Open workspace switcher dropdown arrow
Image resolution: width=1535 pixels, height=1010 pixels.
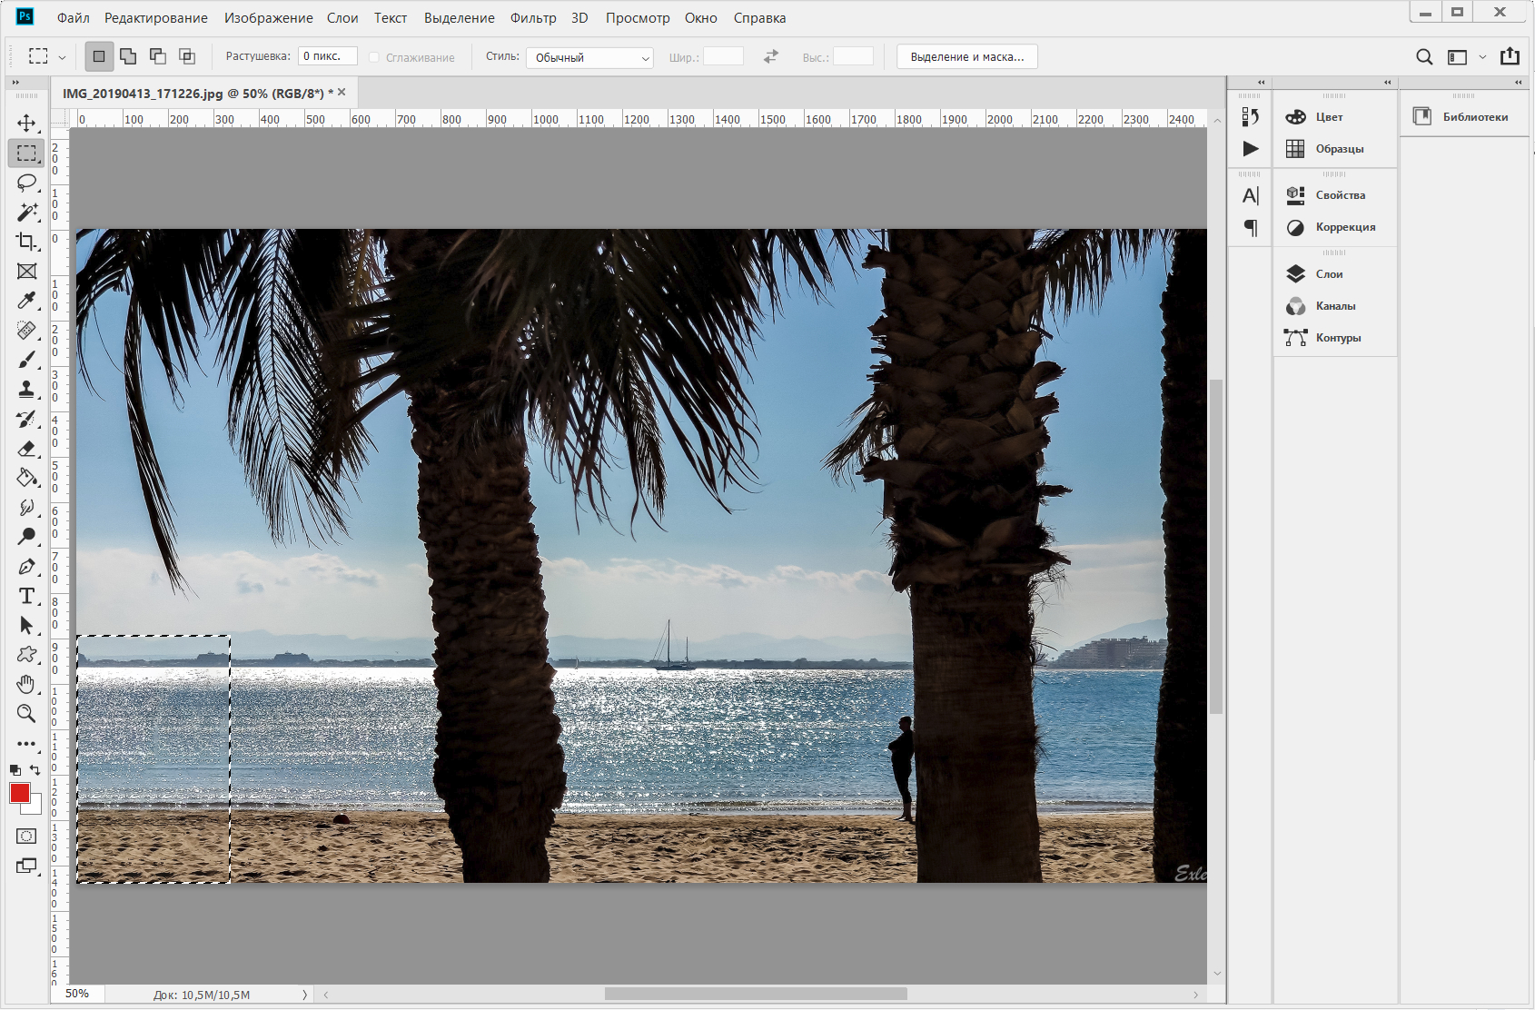1482,57
